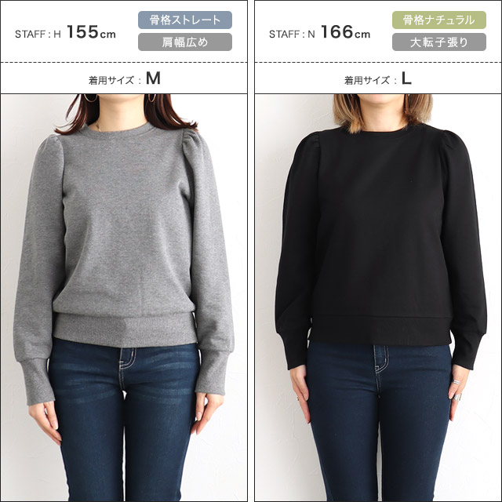Click the STAFF : N 166cm label
The width and height of the screenshot is (502, 502).
319,32
